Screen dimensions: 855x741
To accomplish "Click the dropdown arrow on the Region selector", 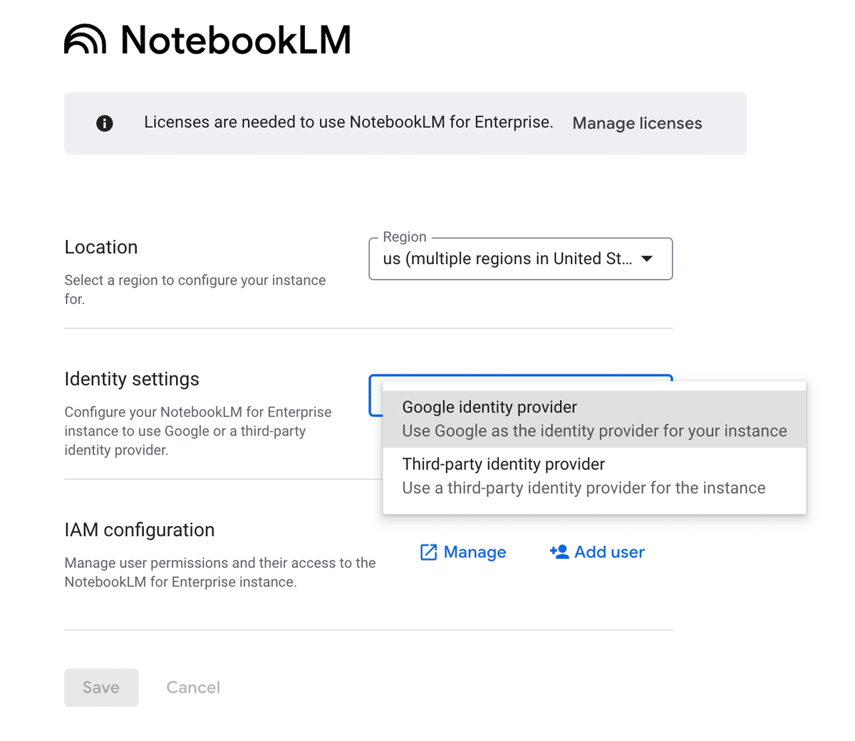I will (647, 259).
